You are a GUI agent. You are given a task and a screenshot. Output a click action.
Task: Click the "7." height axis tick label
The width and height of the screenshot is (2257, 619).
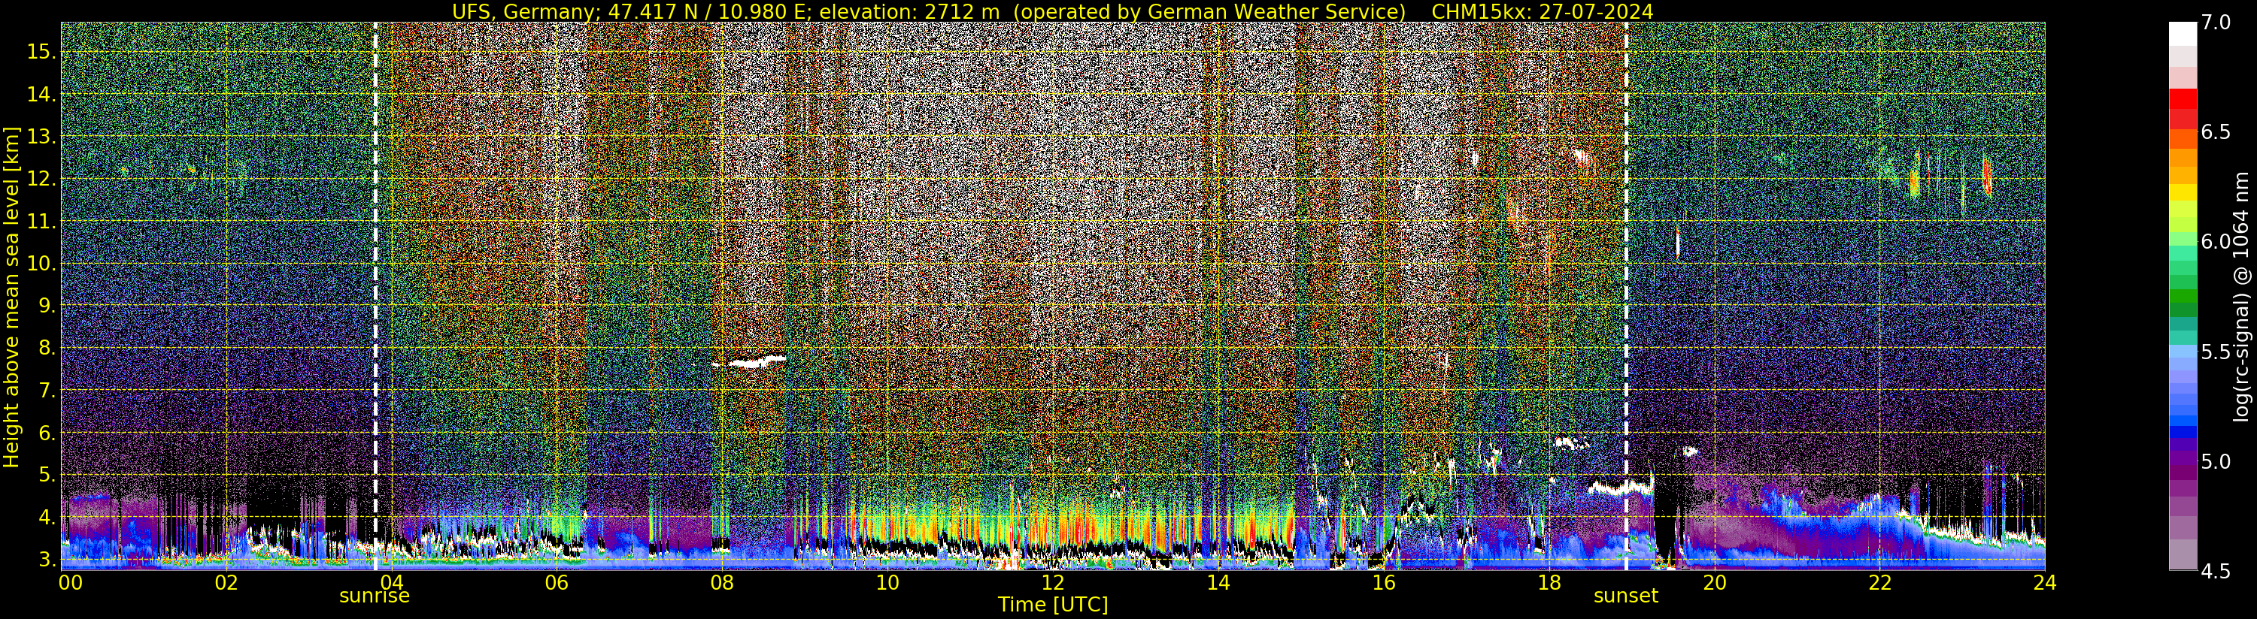46,391
